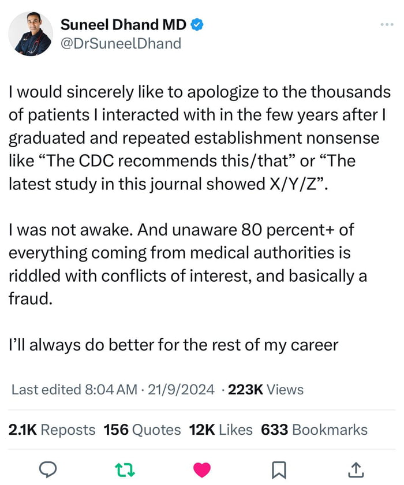
Task: Tap the green repost arrows icon
Action: pyautogui.click(x=125, y=469)
